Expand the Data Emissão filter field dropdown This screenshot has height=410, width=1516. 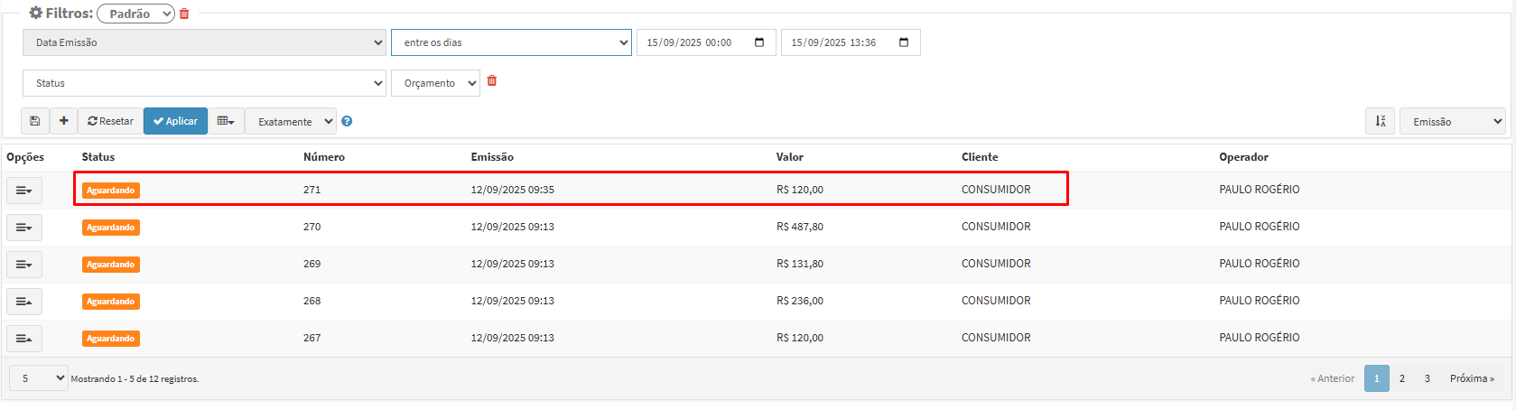click(204, 42)
